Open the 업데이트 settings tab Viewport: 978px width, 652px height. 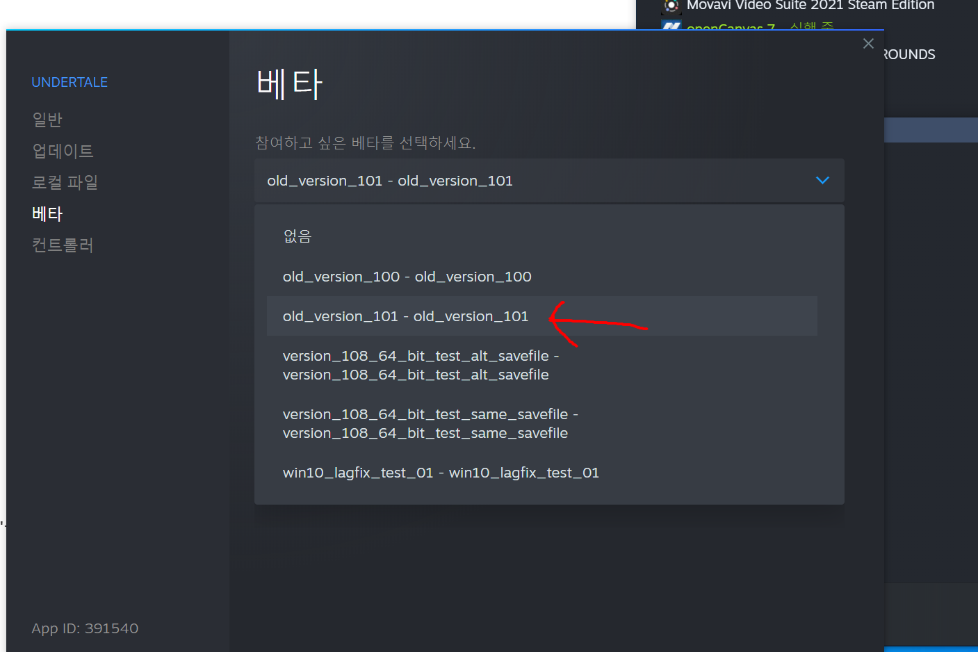point(63,151)
